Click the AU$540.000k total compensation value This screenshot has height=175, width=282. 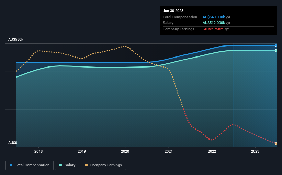pos(214,17)
